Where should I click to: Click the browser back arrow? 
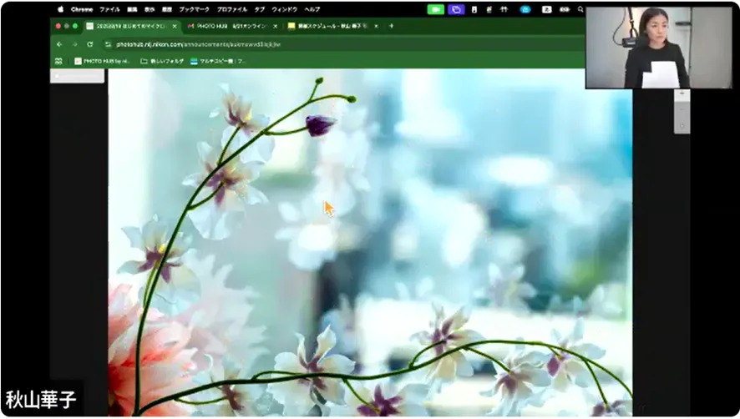[59, 44]
